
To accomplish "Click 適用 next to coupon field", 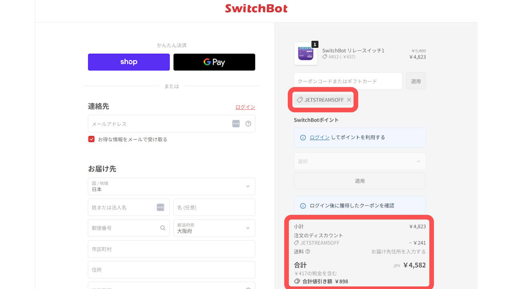I will click(x=416, y=81).
